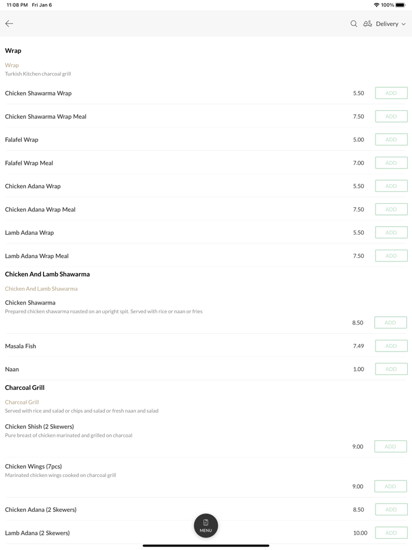
Task: Open the menu search icon
Action: [354, 24]
